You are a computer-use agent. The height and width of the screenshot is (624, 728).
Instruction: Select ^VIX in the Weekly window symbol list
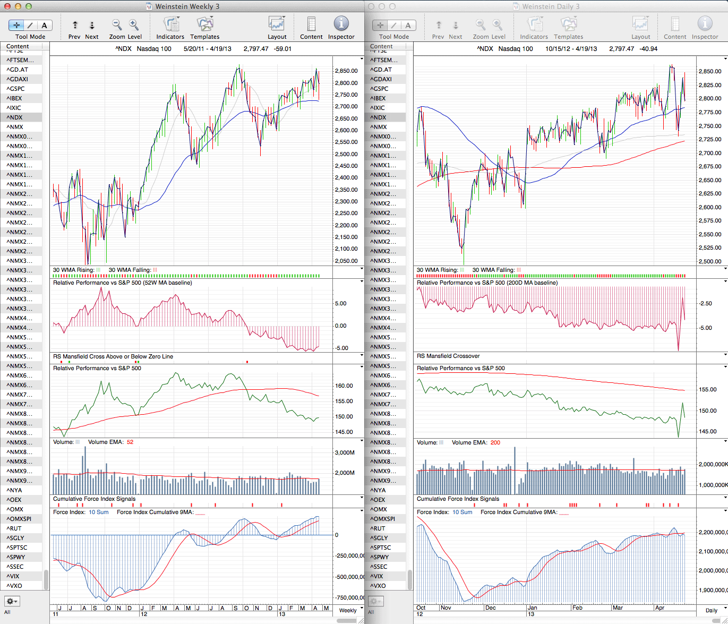point(15,576)
